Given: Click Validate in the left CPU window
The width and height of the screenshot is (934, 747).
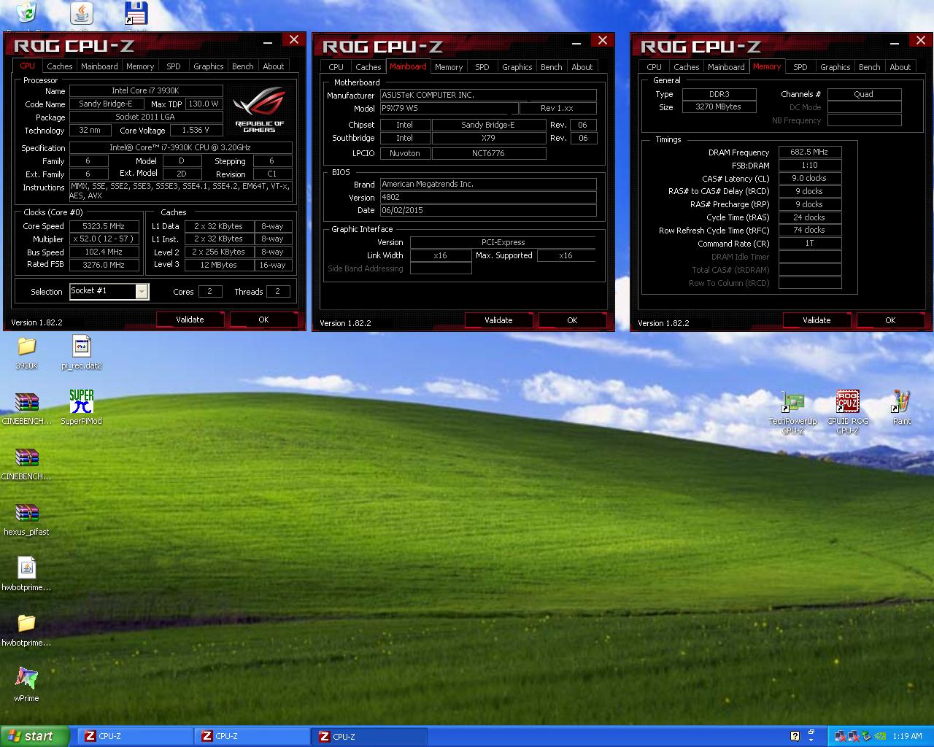Looking at the screenshot, I should point(190,320).
